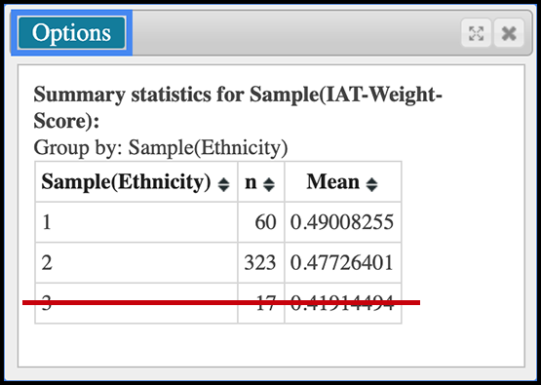
Task: Select ethnicity group 3 row cell
Action: 136,303
